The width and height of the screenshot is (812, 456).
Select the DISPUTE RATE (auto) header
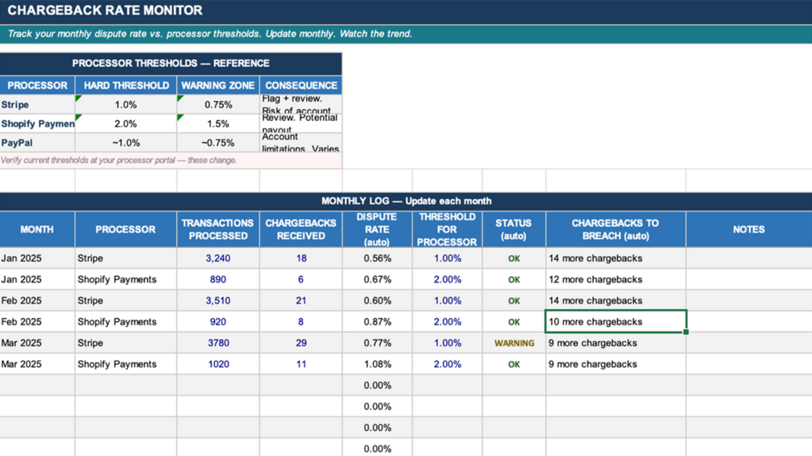377,229
